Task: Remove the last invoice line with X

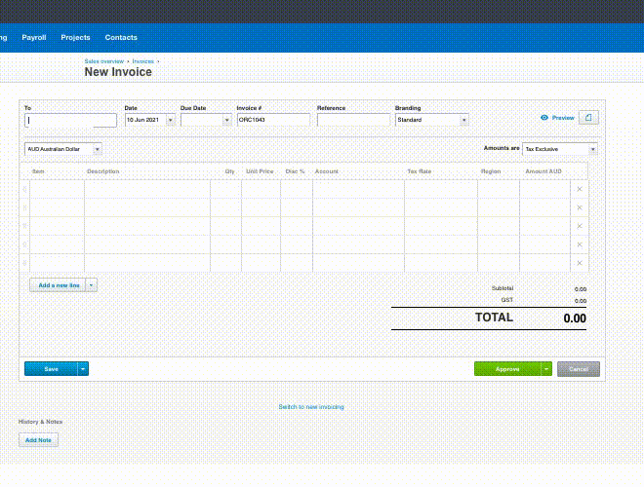Action: point(579,263)
